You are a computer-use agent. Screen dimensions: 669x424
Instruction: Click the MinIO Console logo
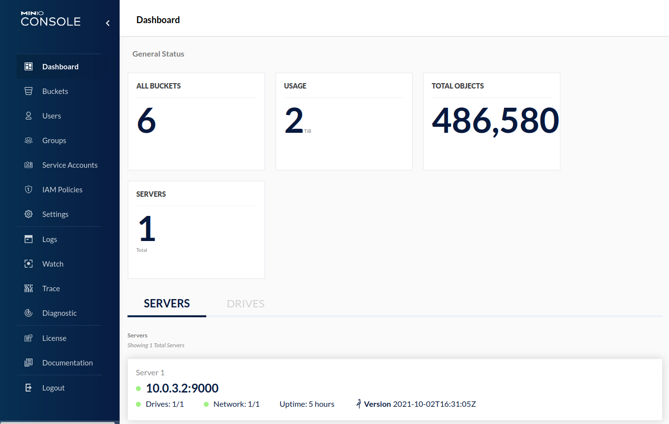50,19
